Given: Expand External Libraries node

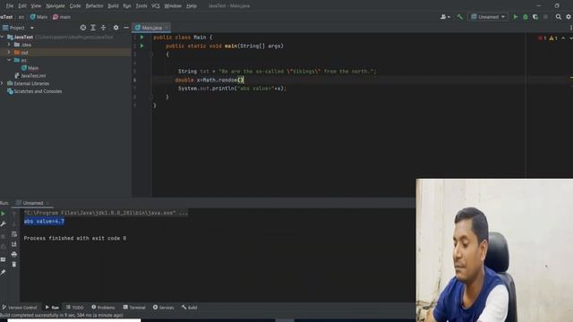Looking at the screenshot, I should [2, 83].
